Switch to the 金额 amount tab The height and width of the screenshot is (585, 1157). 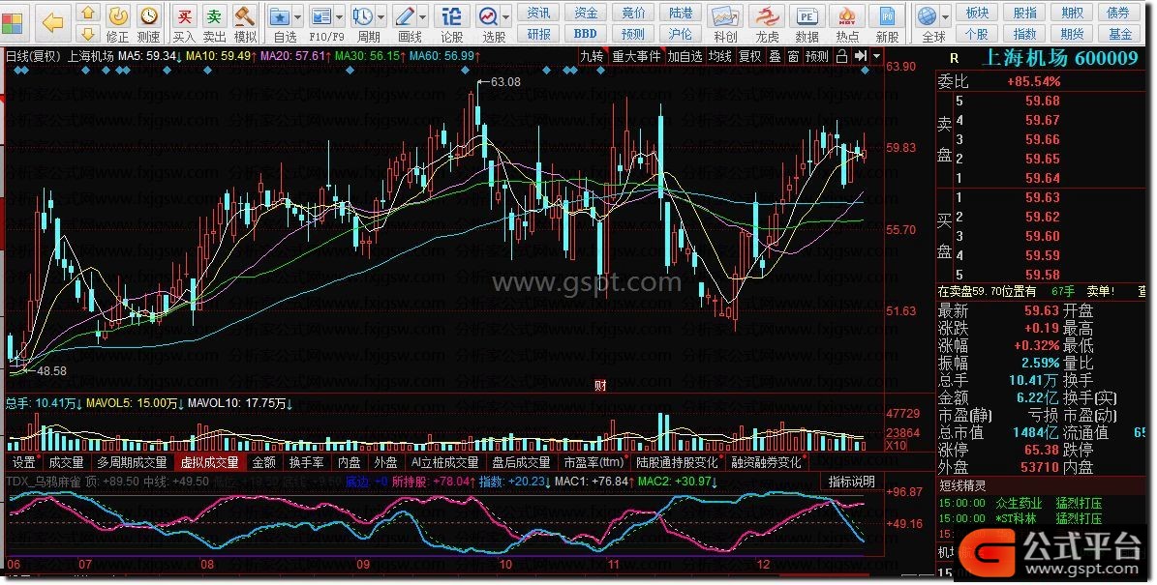264,462
